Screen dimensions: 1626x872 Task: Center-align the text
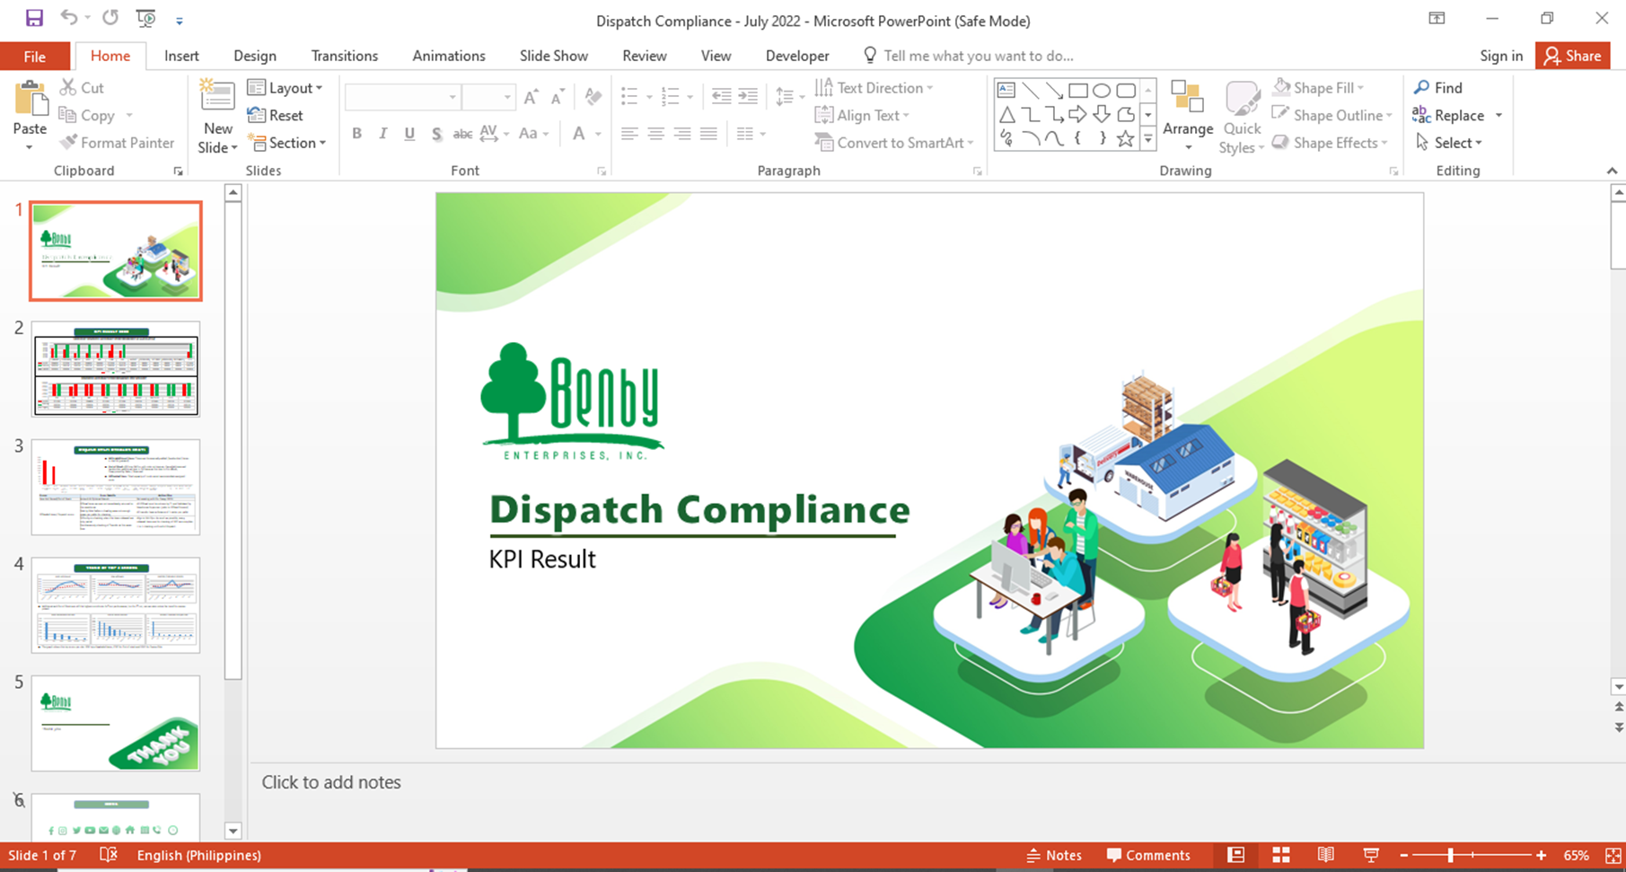coord(656,134)
